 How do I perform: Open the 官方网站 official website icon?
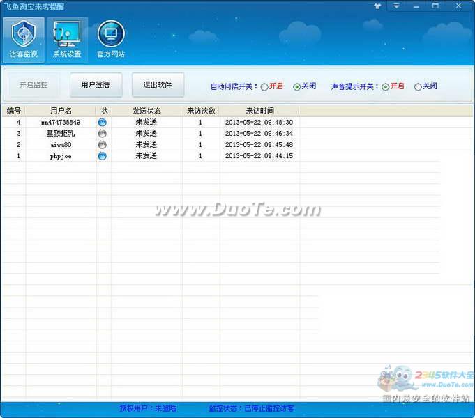pyautogui.click(x=111, y=40)
